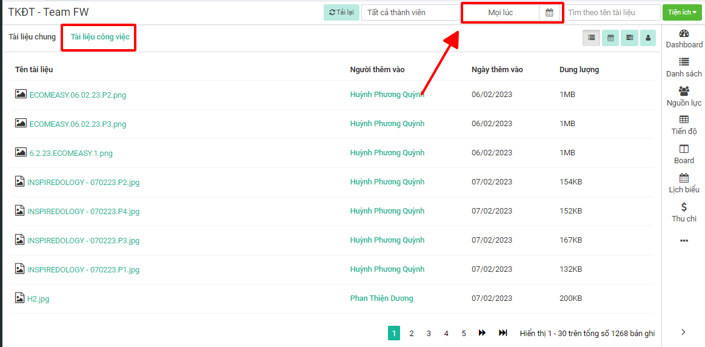The height and width of the screenshot is (347, 705).
Task: Open the Tất cả thành viên member filter
Action: (410, 12)
